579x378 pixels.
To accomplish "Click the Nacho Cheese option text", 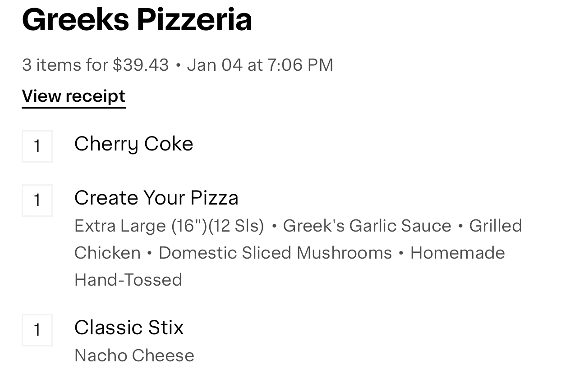I will coord(134,355).
